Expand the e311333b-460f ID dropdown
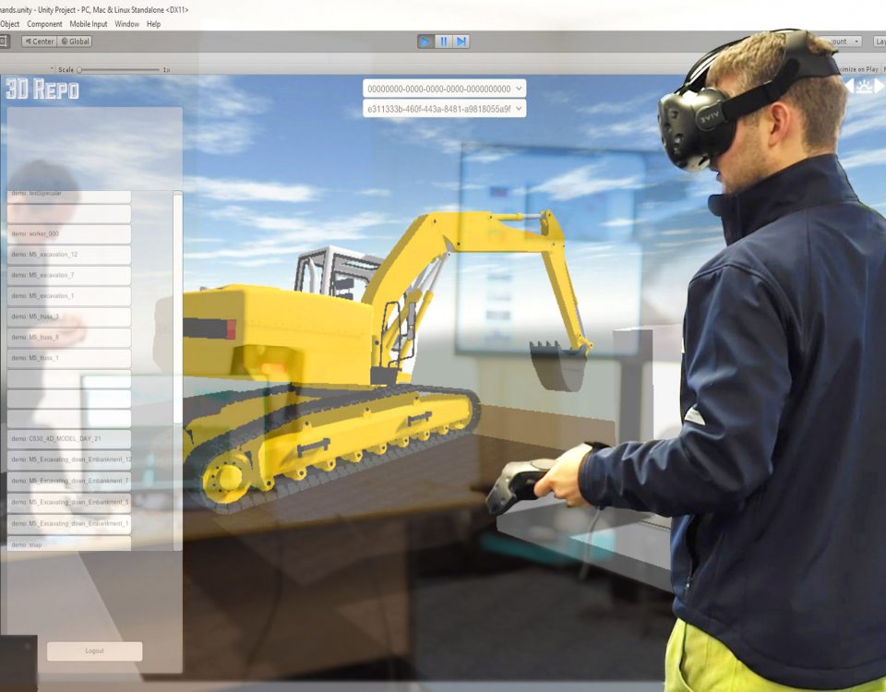 [444, 109]
